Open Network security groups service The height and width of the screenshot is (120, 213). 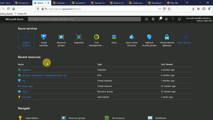(149, 40)
